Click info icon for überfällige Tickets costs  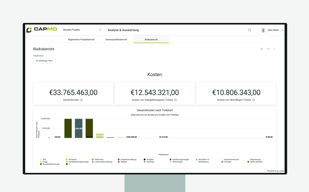[254, 100]
